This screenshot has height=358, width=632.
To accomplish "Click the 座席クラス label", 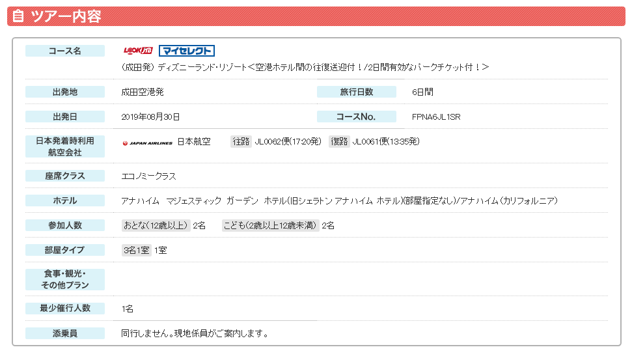I will point(65,176).
